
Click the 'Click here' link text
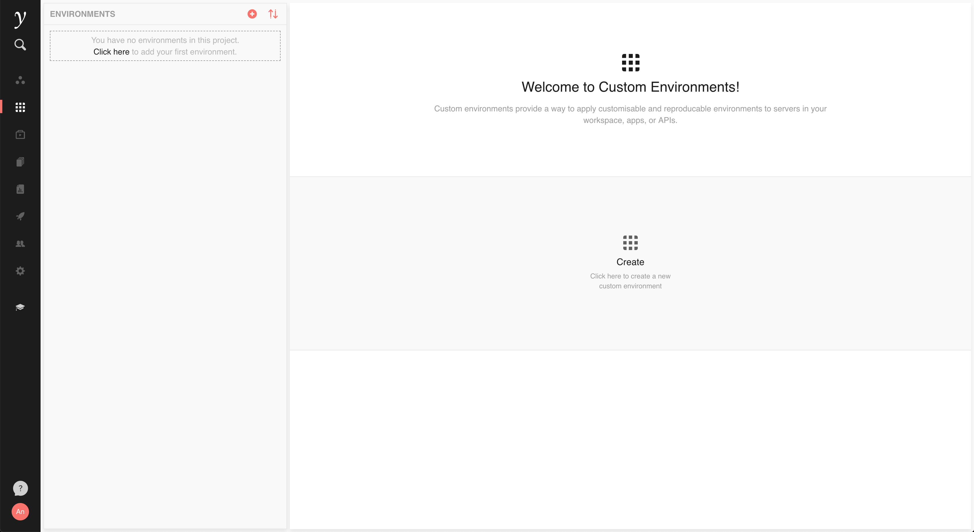(x=111, y=52)
